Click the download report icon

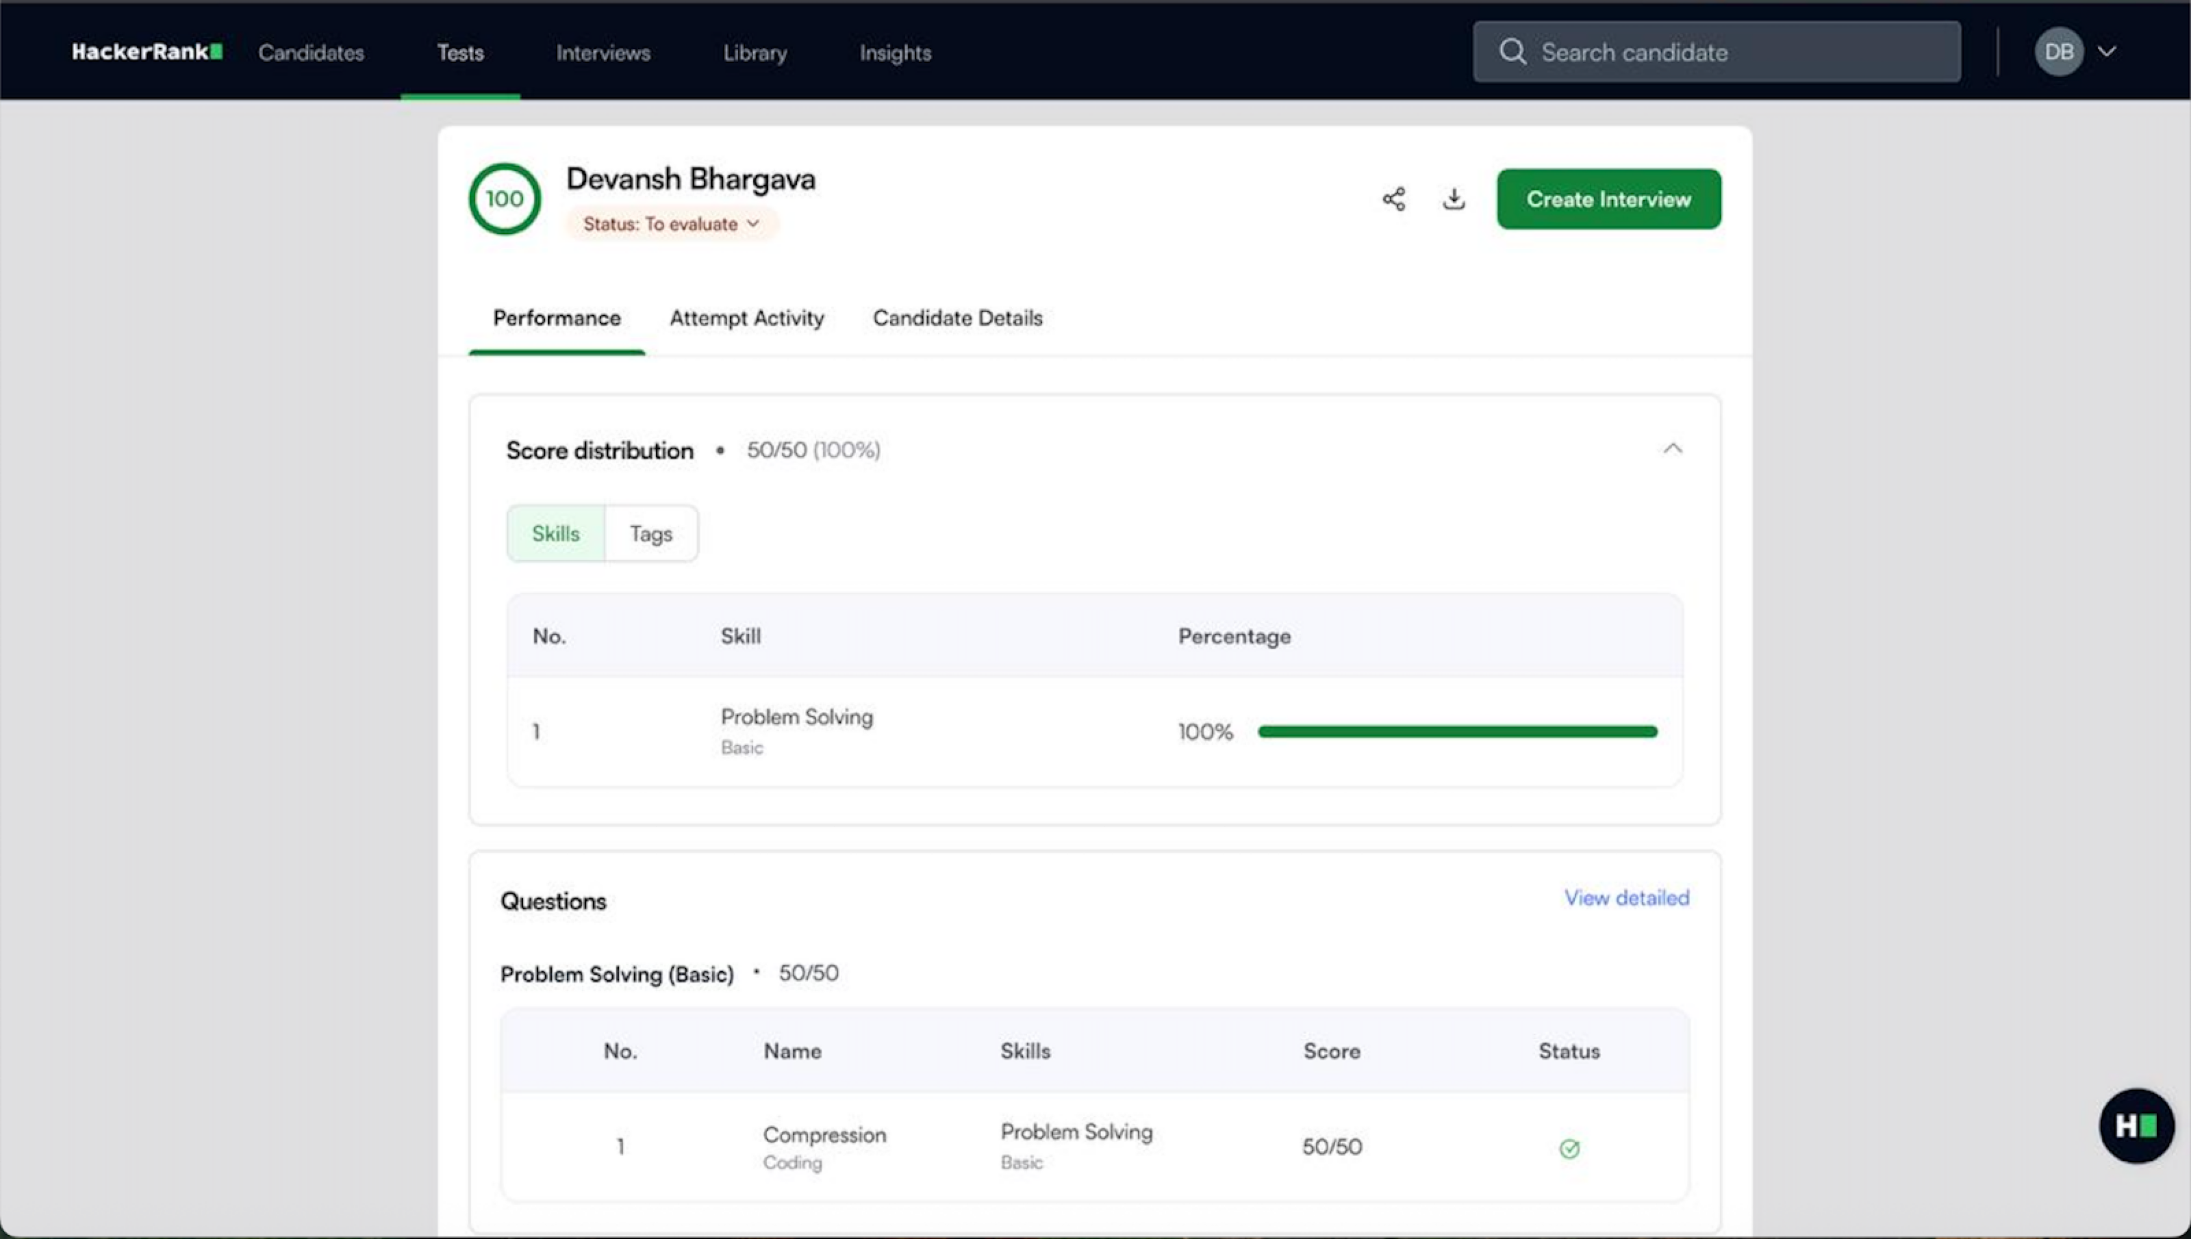click(1454, 199)
